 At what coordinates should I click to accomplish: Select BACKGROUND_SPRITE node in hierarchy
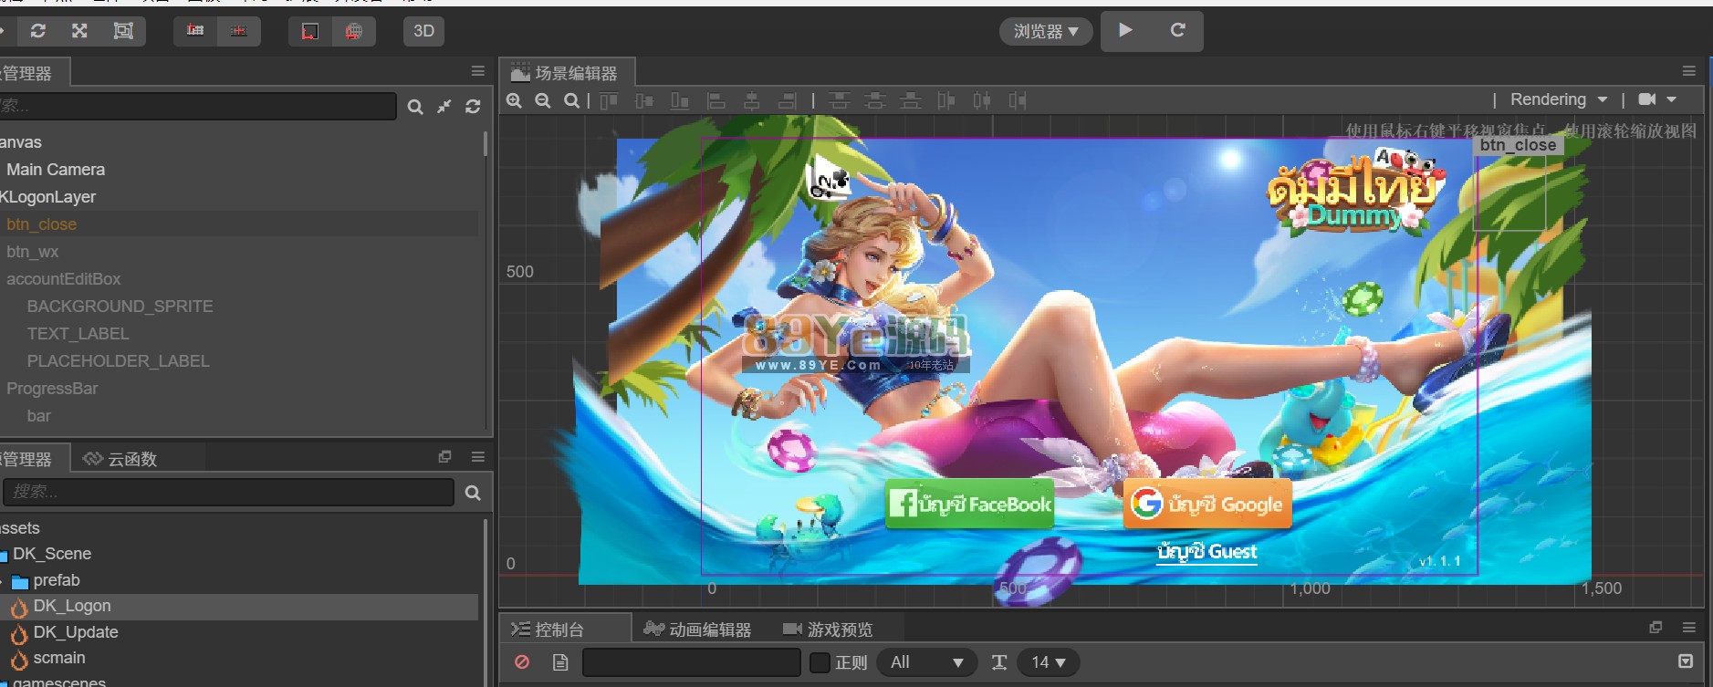pyautogui.click(x=120, y=307)
